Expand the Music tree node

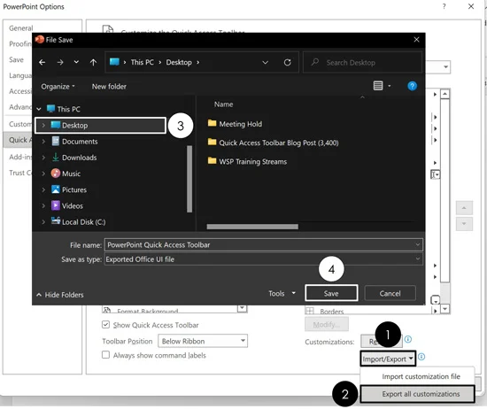pyautogui.click(x=43, y=174)
